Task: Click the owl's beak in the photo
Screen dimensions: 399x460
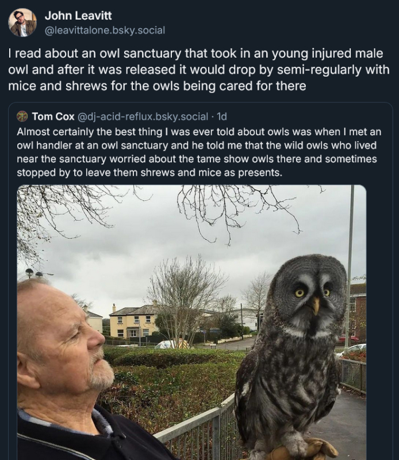Action: [x=315, y=305]
